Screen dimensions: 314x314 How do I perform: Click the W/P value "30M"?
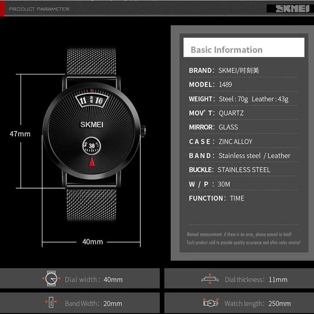224,184
